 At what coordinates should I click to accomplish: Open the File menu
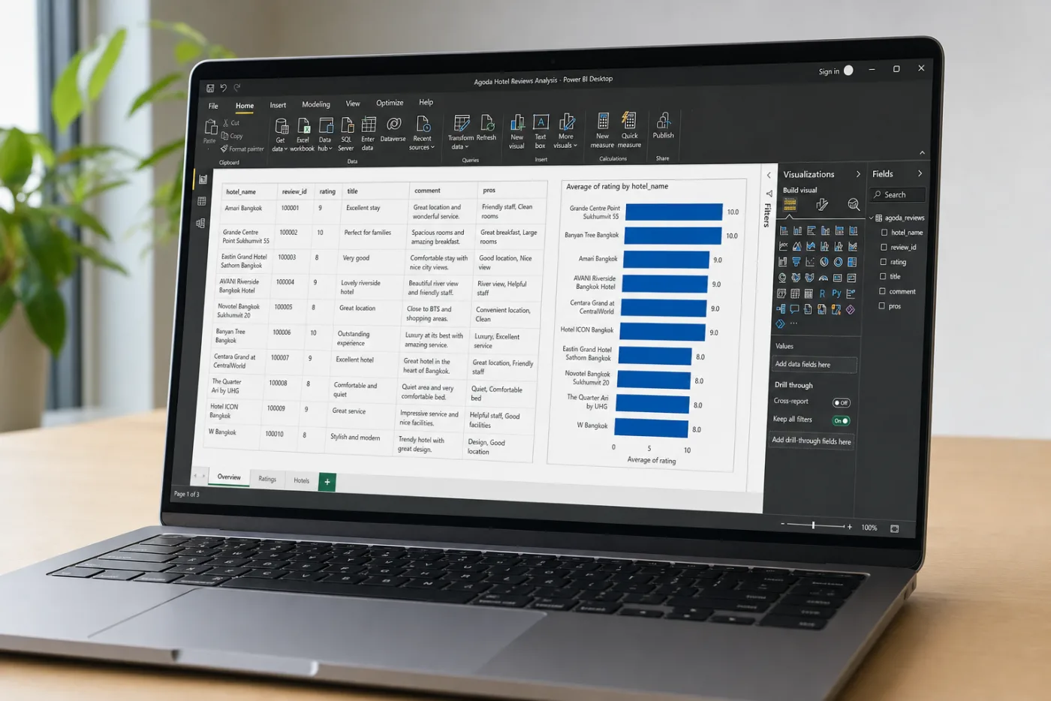[213, 106]
